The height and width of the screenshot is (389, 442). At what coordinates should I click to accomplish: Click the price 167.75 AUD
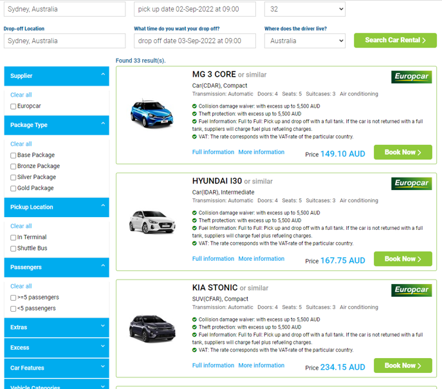click(x=343, y=260)
